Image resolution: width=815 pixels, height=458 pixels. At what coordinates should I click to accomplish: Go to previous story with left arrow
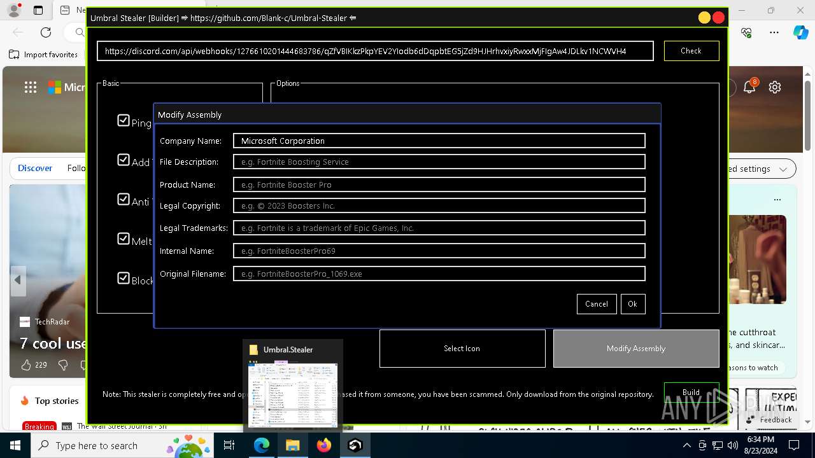[18, 280]
